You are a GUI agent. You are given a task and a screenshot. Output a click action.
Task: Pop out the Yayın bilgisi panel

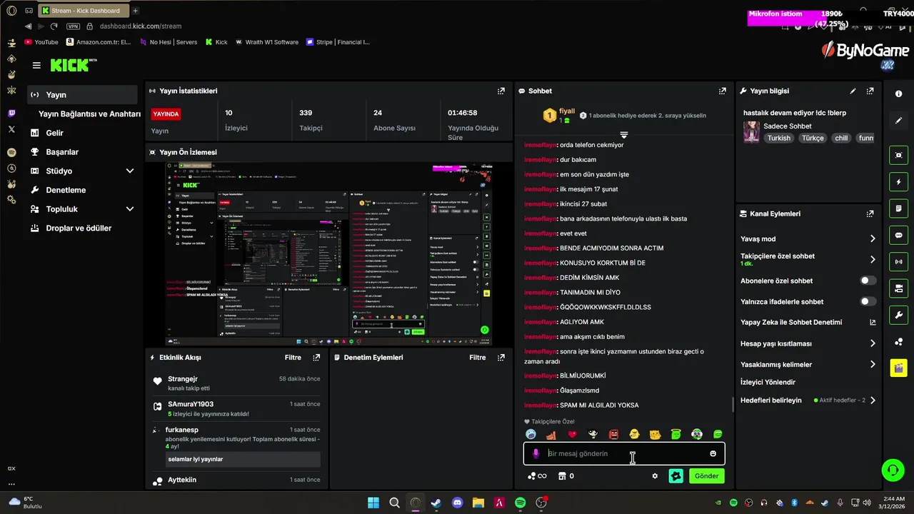(870, 91)
